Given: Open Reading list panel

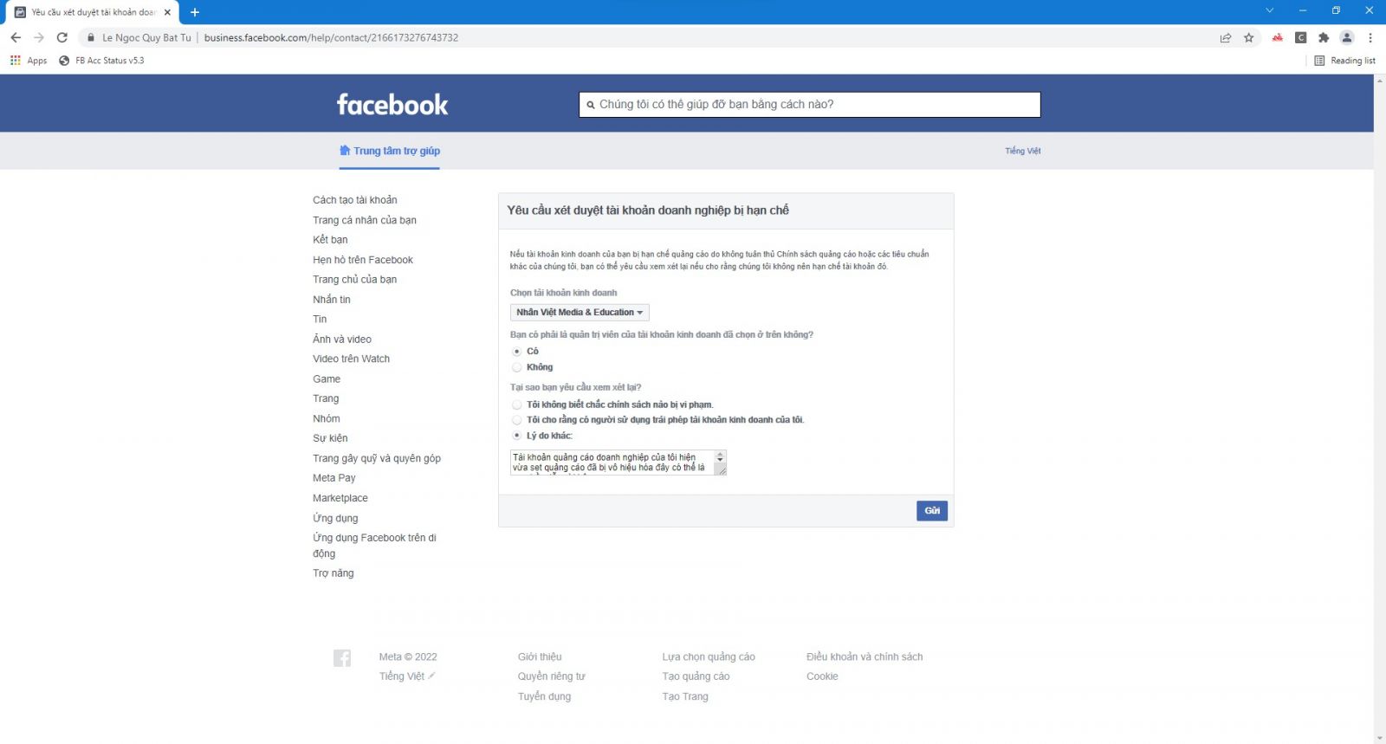Looking at the screenshot, I should pyautogui.click(x=1345, y=61).
